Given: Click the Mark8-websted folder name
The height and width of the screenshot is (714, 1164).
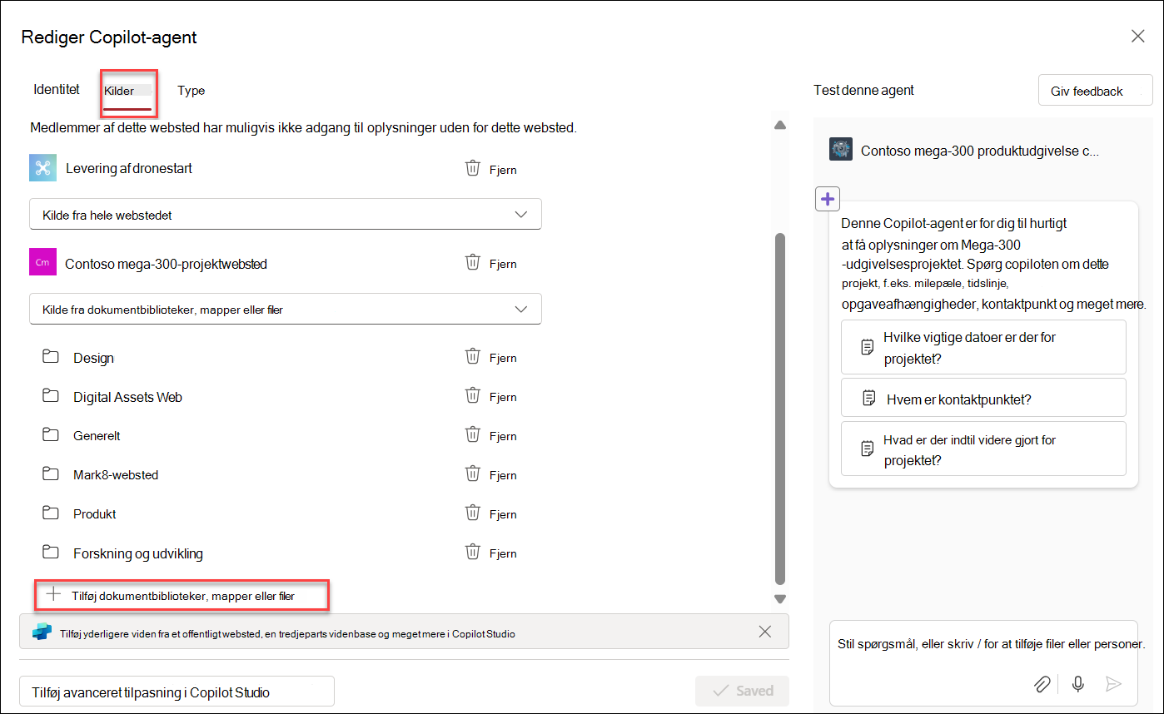Looking at the screenshot, I should click(116, 474).
